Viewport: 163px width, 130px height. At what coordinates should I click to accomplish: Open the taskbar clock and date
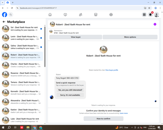point(152,127)
